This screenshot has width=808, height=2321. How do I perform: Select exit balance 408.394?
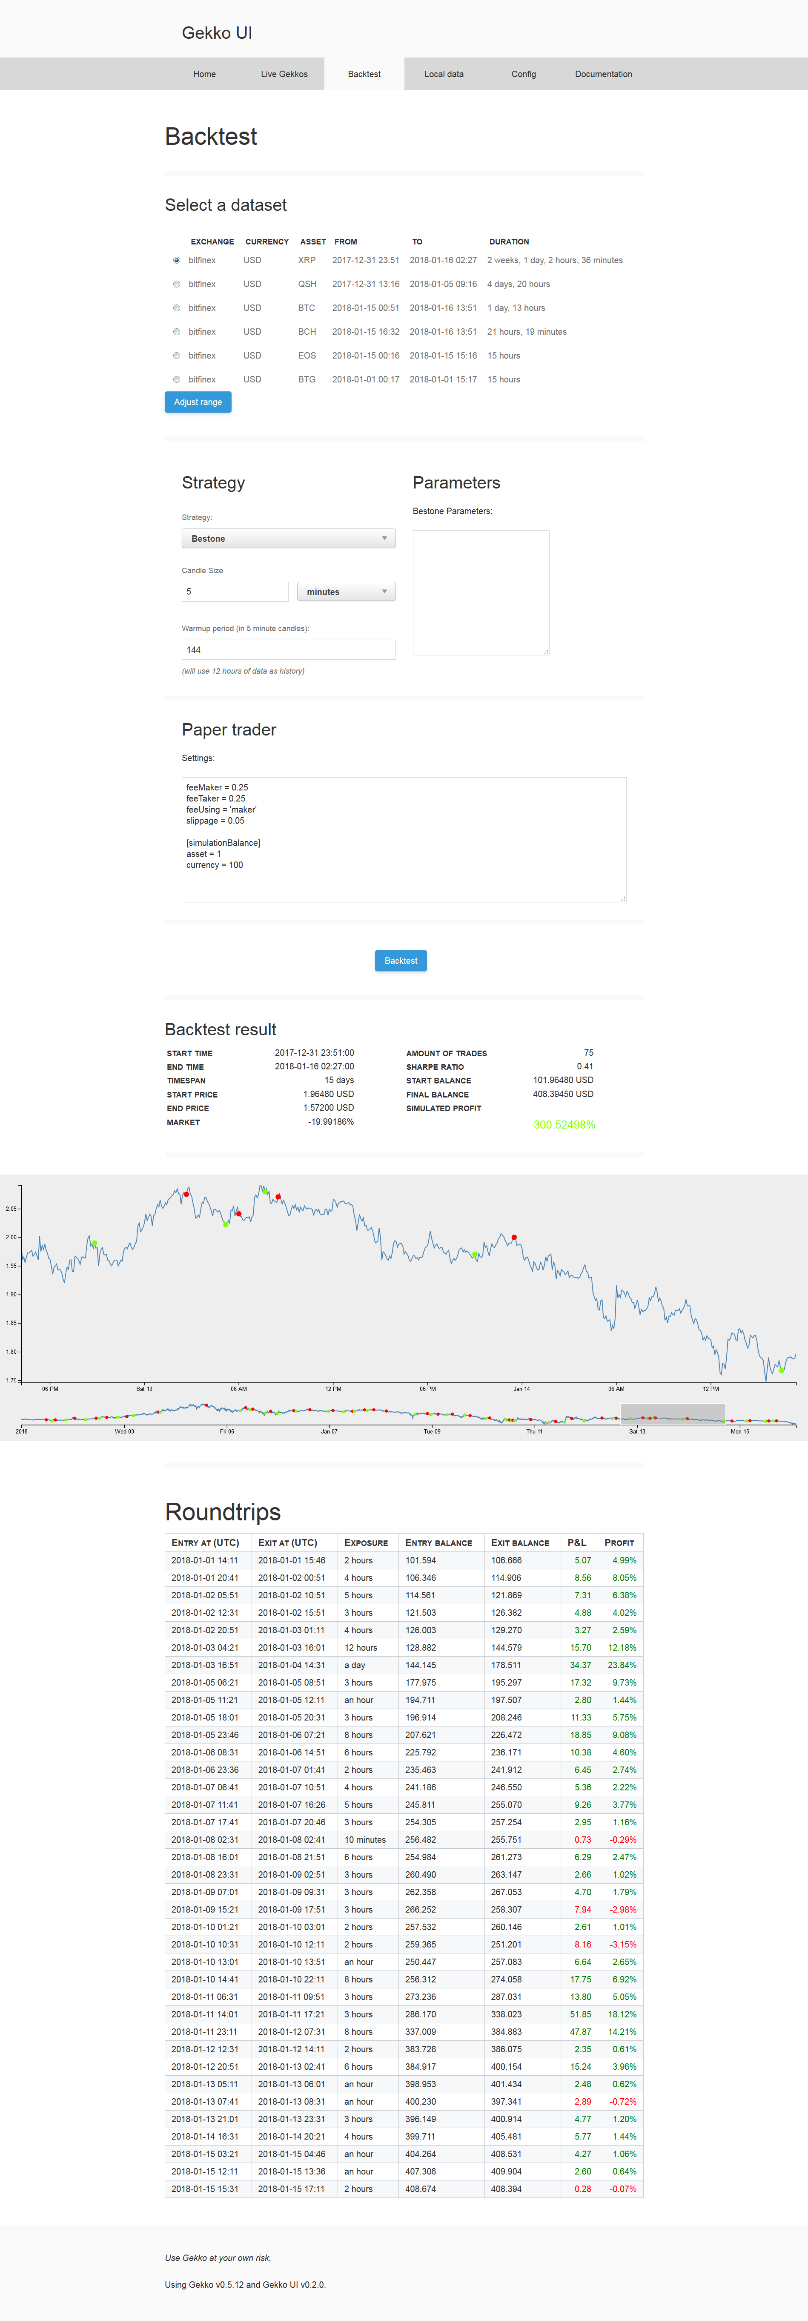click(506, 2189)
